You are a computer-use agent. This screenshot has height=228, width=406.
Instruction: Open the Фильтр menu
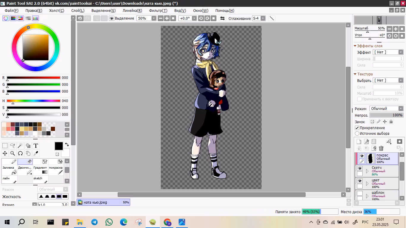pyautogui.click(x=158, y=10)
